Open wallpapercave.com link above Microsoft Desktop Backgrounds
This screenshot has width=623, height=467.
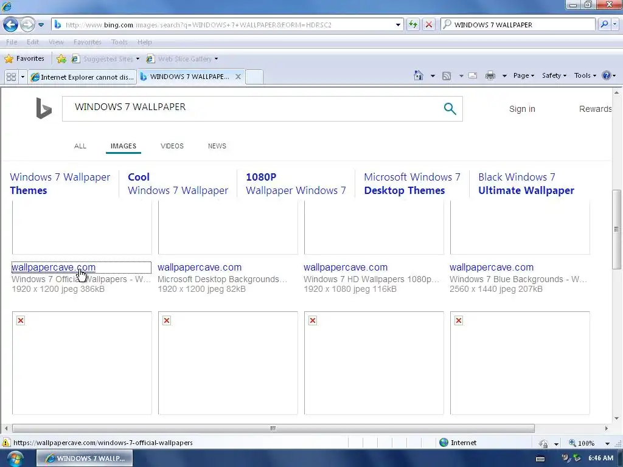(200, 268)
